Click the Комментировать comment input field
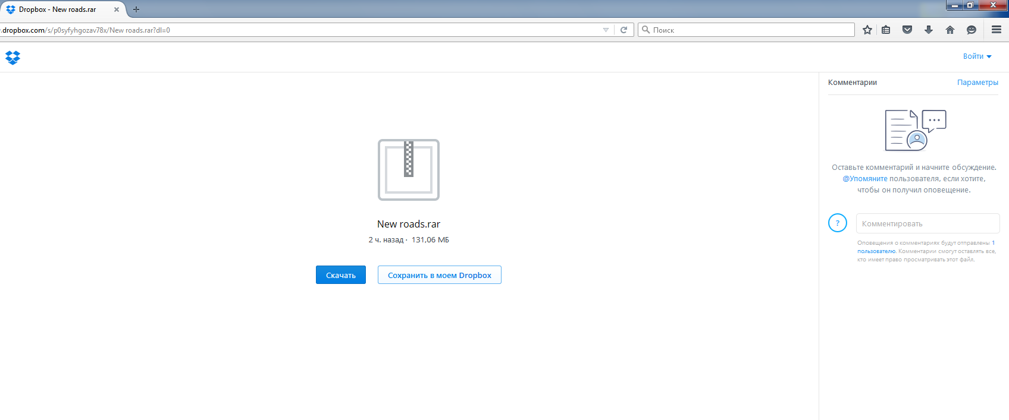This screenshot has width=1009, height=420. (928, 223)
